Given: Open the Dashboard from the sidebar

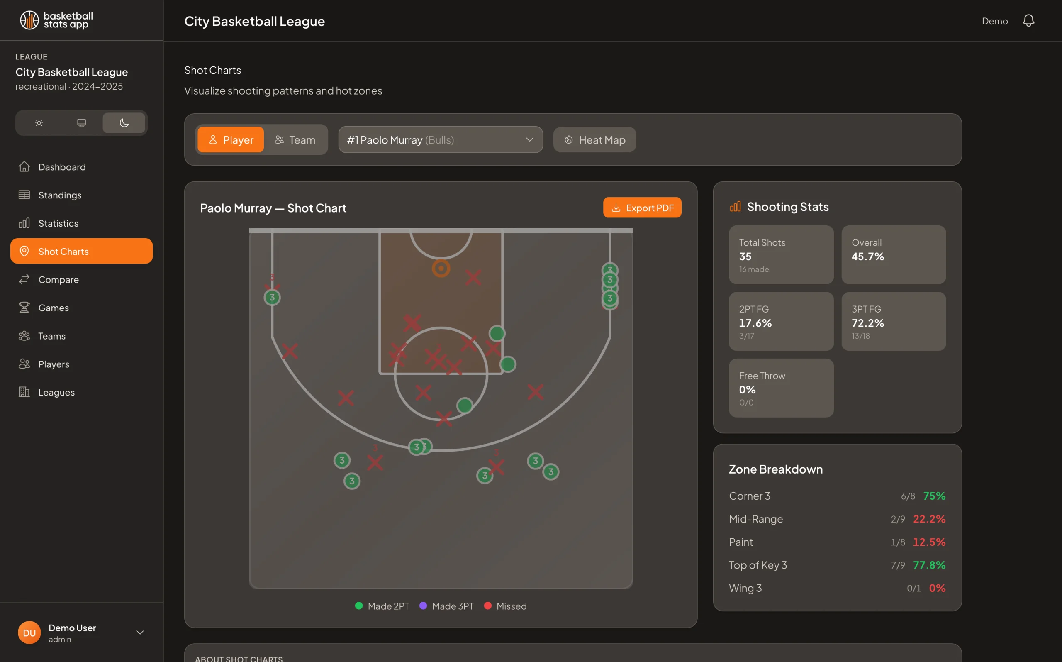Looking at the screenshot, I should click(x=61, y=167).
